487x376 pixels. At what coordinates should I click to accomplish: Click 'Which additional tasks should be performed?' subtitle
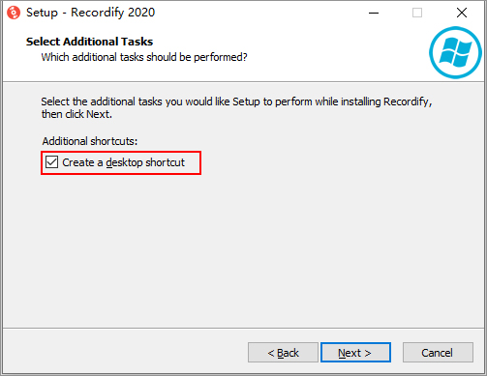[x=144, y=57]
